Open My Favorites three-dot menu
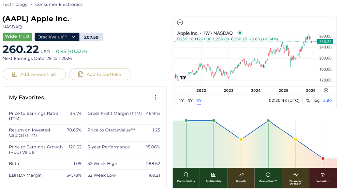The width and height of the screenshot is (342, 193). click(156, 97)
